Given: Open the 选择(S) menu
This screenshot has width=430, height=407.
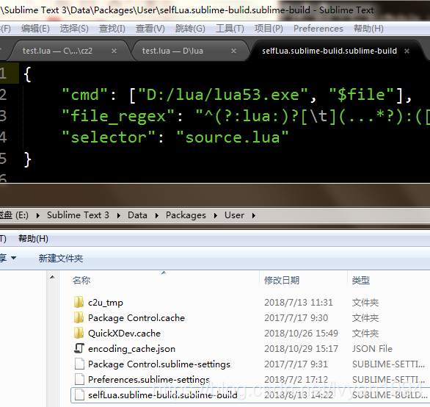Looking at the screenshot, I should click(74, 29).
